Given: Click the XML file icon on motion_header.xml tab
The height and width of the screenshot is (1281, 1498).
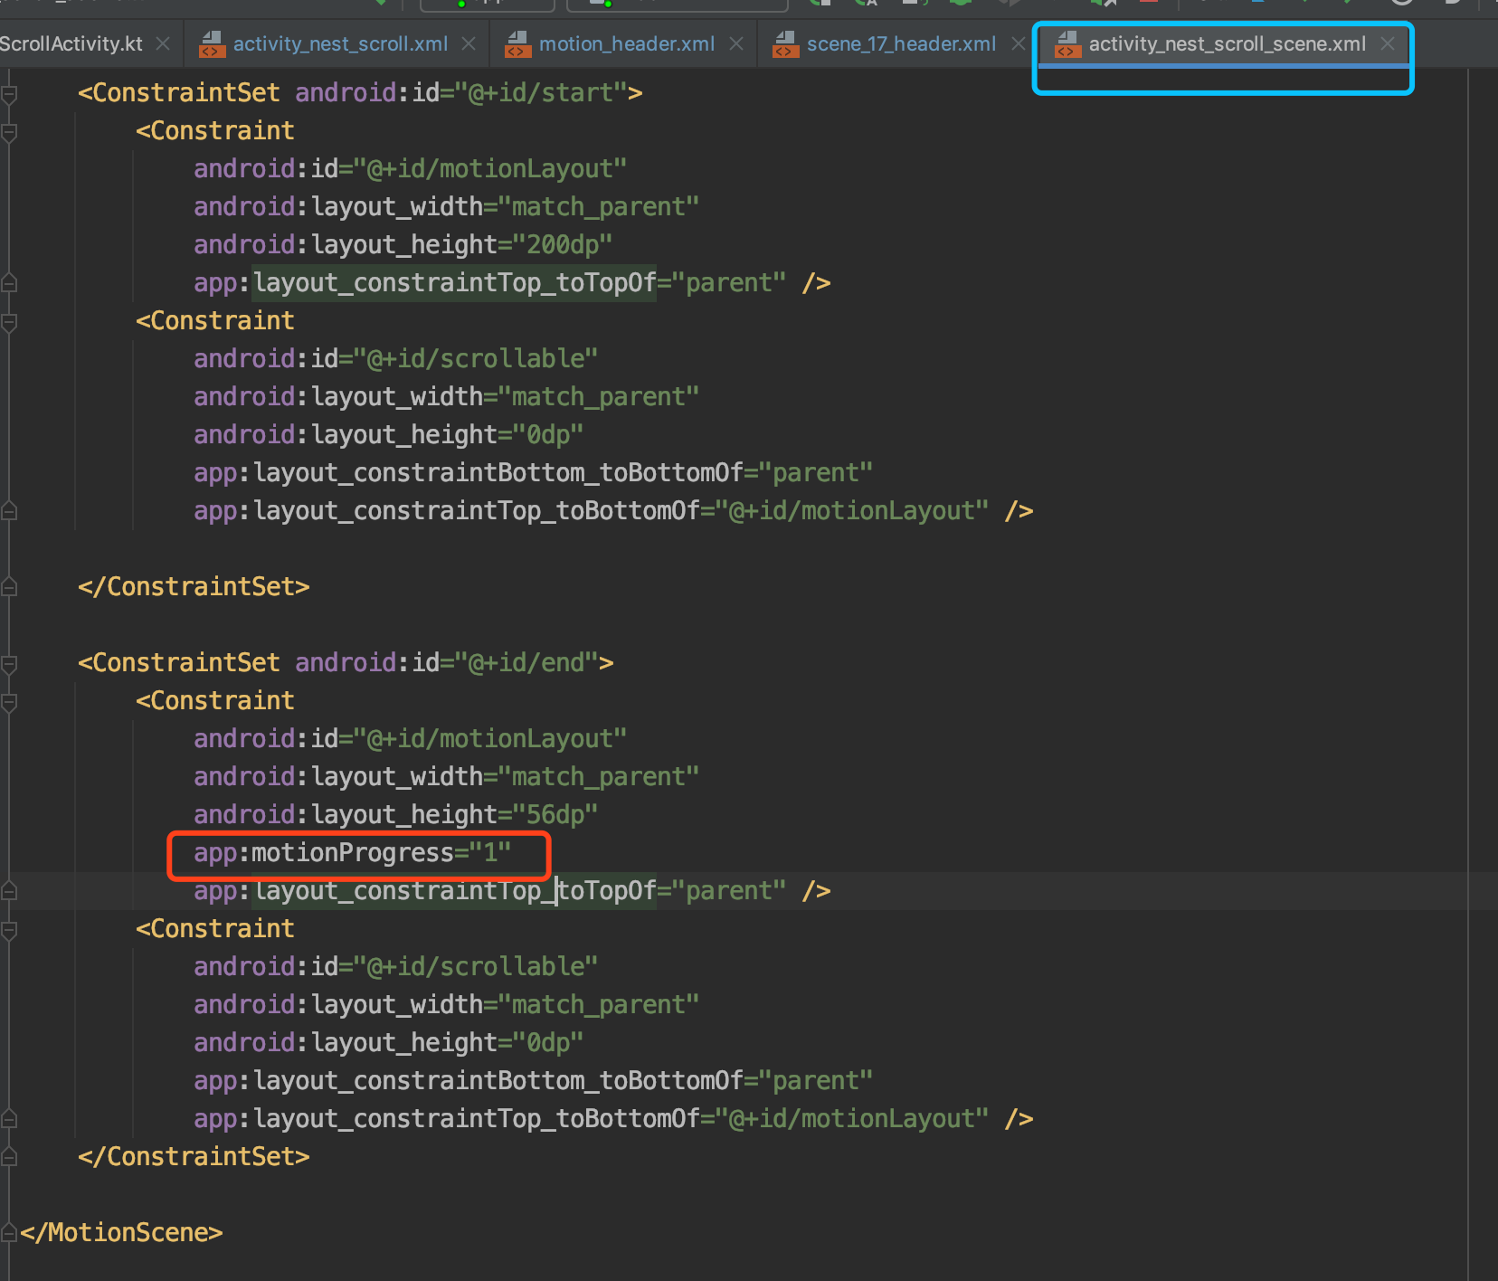Looking at the screenshot, I should (518, 43).
